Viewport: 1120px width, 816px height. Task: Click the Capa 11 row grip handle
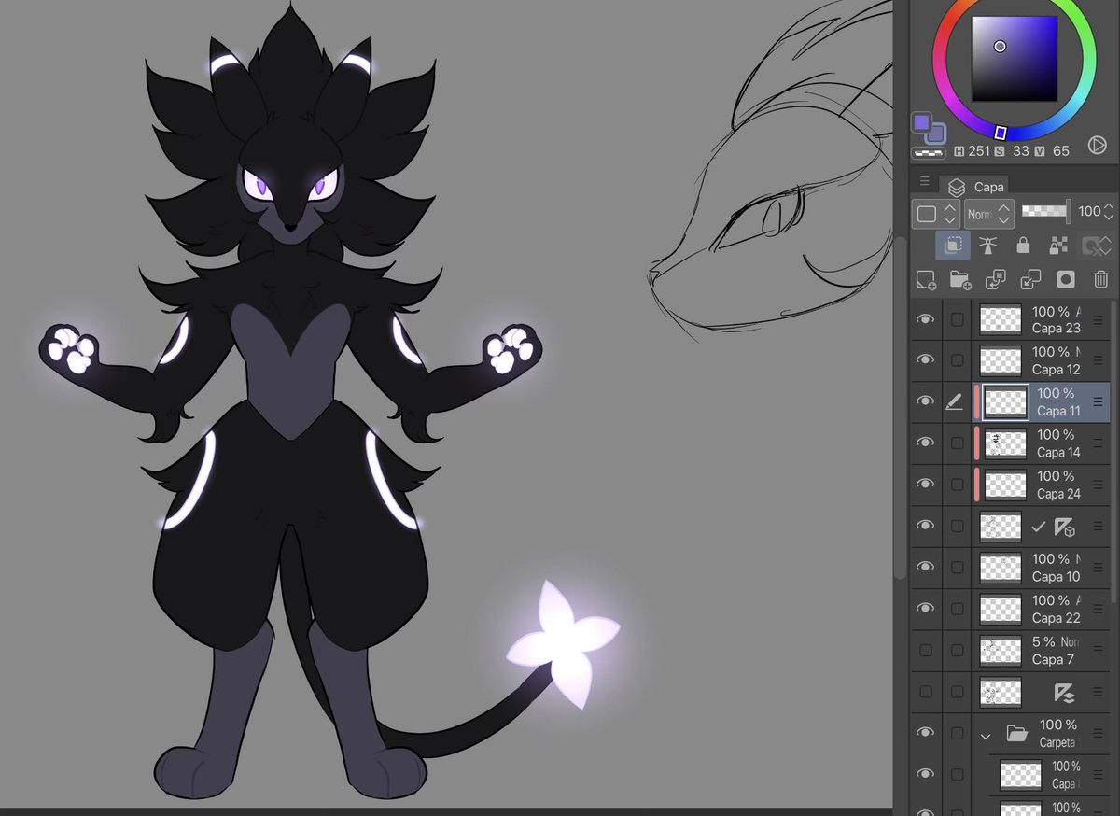click(x=1098, y=402)
